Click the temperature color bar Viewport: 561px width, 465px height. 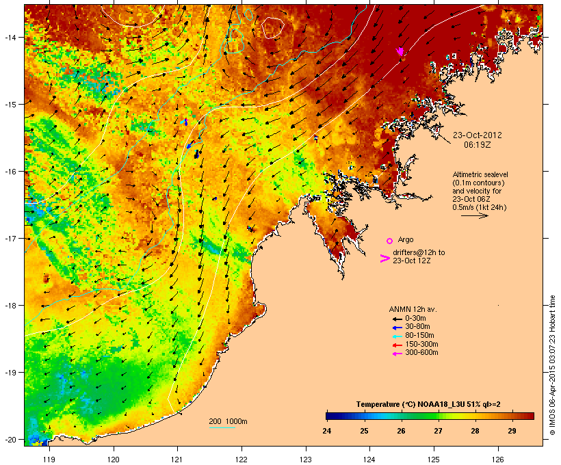point(430,416)
